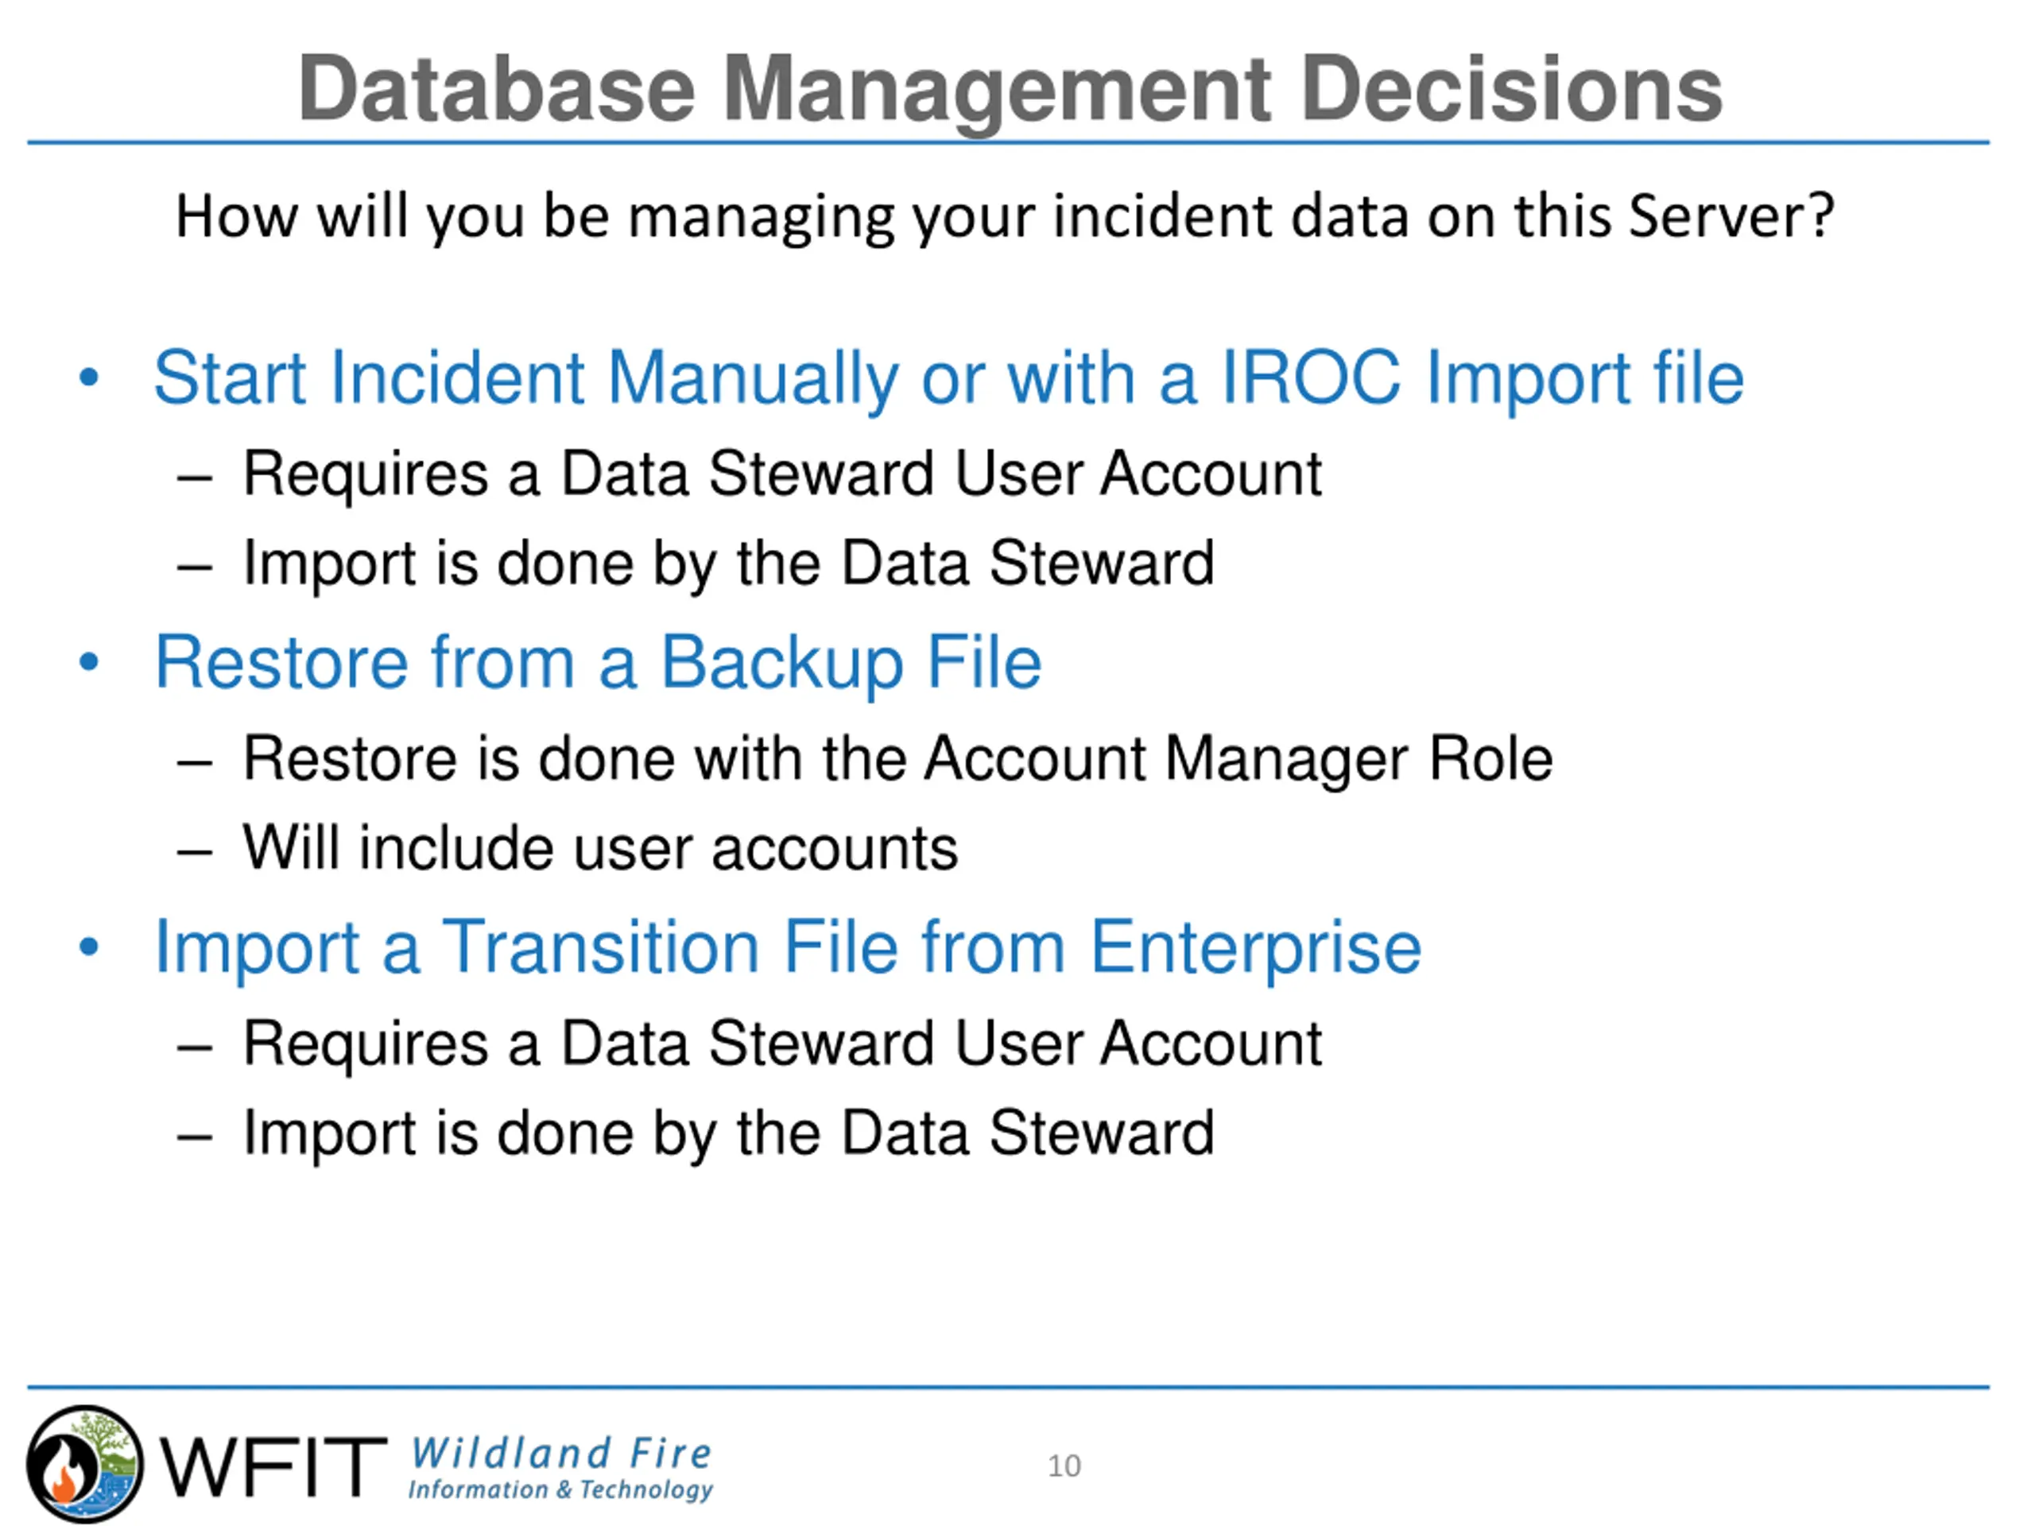The height and width of the screenshot is (1526, 2035).
Task: Click first Requires a Data Steward User Account
Action: tap(782, 475)
